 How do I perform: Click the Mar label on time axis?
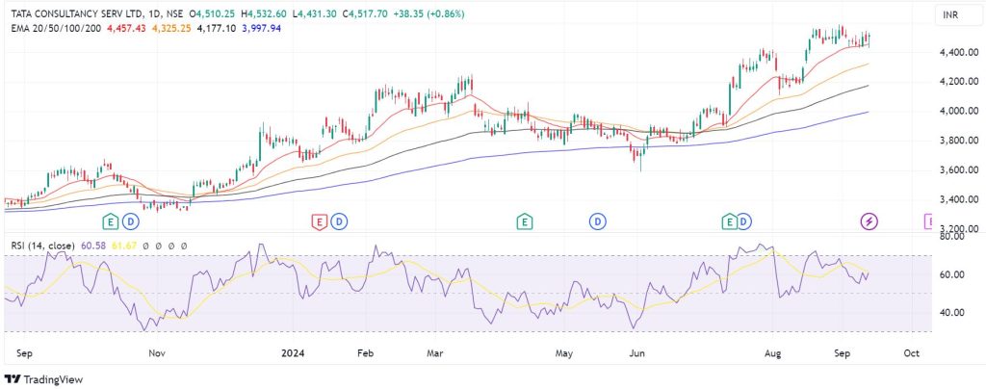click(x=434, y=353)
